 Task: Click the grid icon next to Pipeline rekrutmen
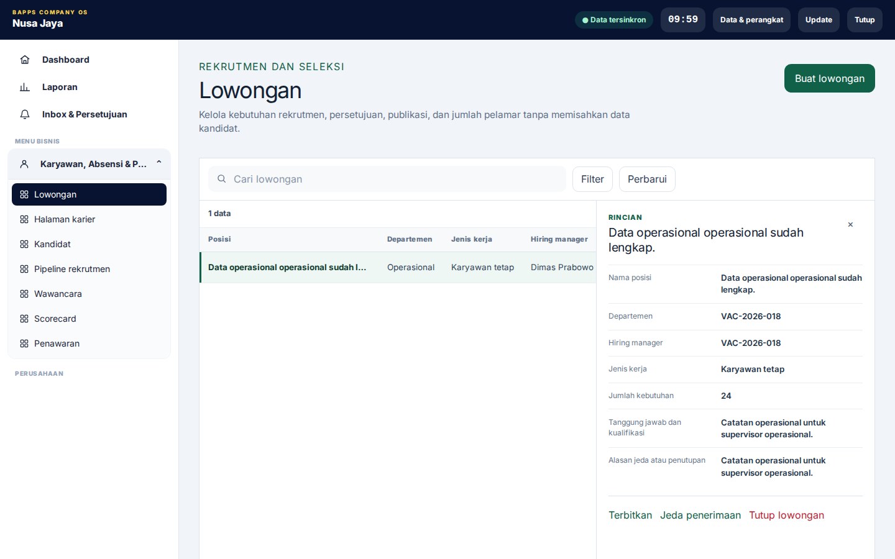click(24, 269)
